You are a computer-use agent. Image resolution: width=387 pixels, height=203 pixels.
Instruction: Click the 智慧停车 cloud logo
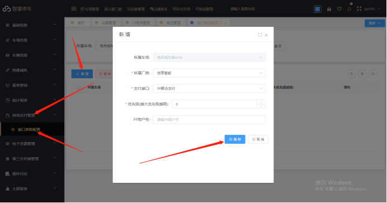coord(17,9)
